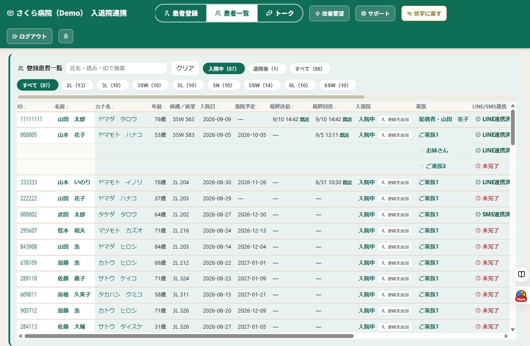Screen dimensions: 530x346
Task: Select ward filter 6SW (10)
Action: 338,85
